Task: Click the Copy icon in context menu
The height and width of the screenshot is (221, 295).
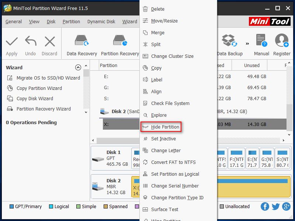Action: 145,68
